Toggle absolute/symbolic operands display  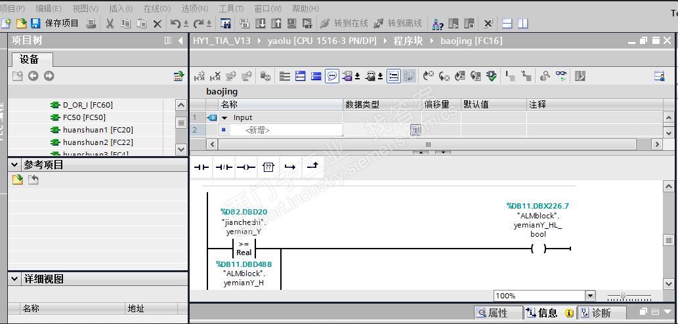[347, 77]
